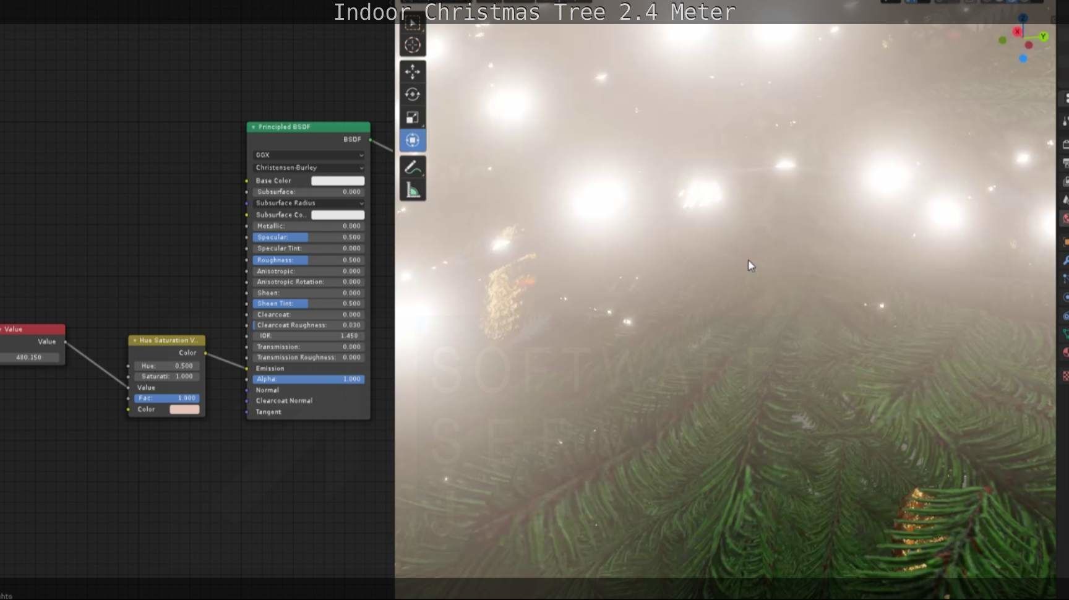Image resolution: width=1069 pixels, height=600 pixels.
Task: Click the Clearcoat value field
Action: (309, 315)
